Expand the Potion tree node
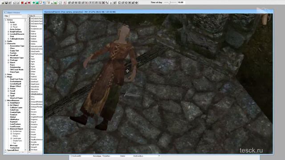285x160 pixels. coord(8,88)
